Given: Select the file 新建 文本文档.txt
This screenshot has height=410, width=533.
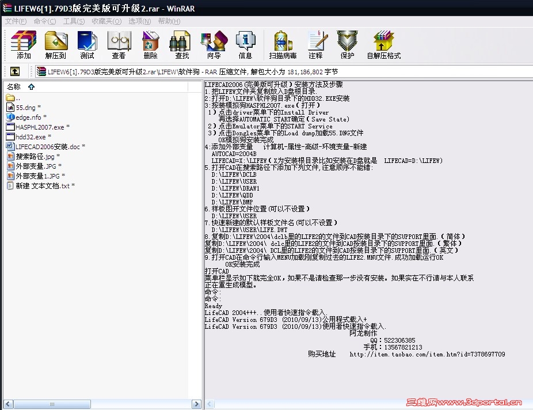Looking at the screenshot, I should 40,185.
